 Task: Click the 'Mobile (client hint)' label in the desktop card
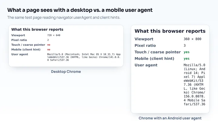(x=26, y=50)
